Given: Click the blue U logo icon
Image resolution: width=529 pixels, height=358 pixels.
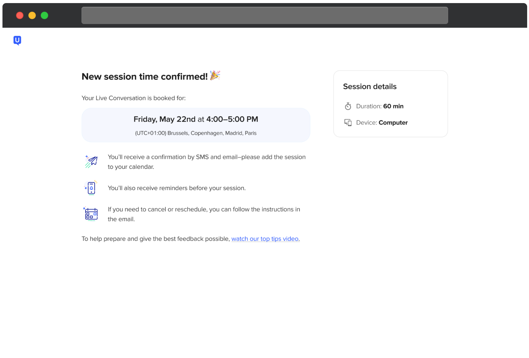Looking at the screenshot, I should [17, 40].
